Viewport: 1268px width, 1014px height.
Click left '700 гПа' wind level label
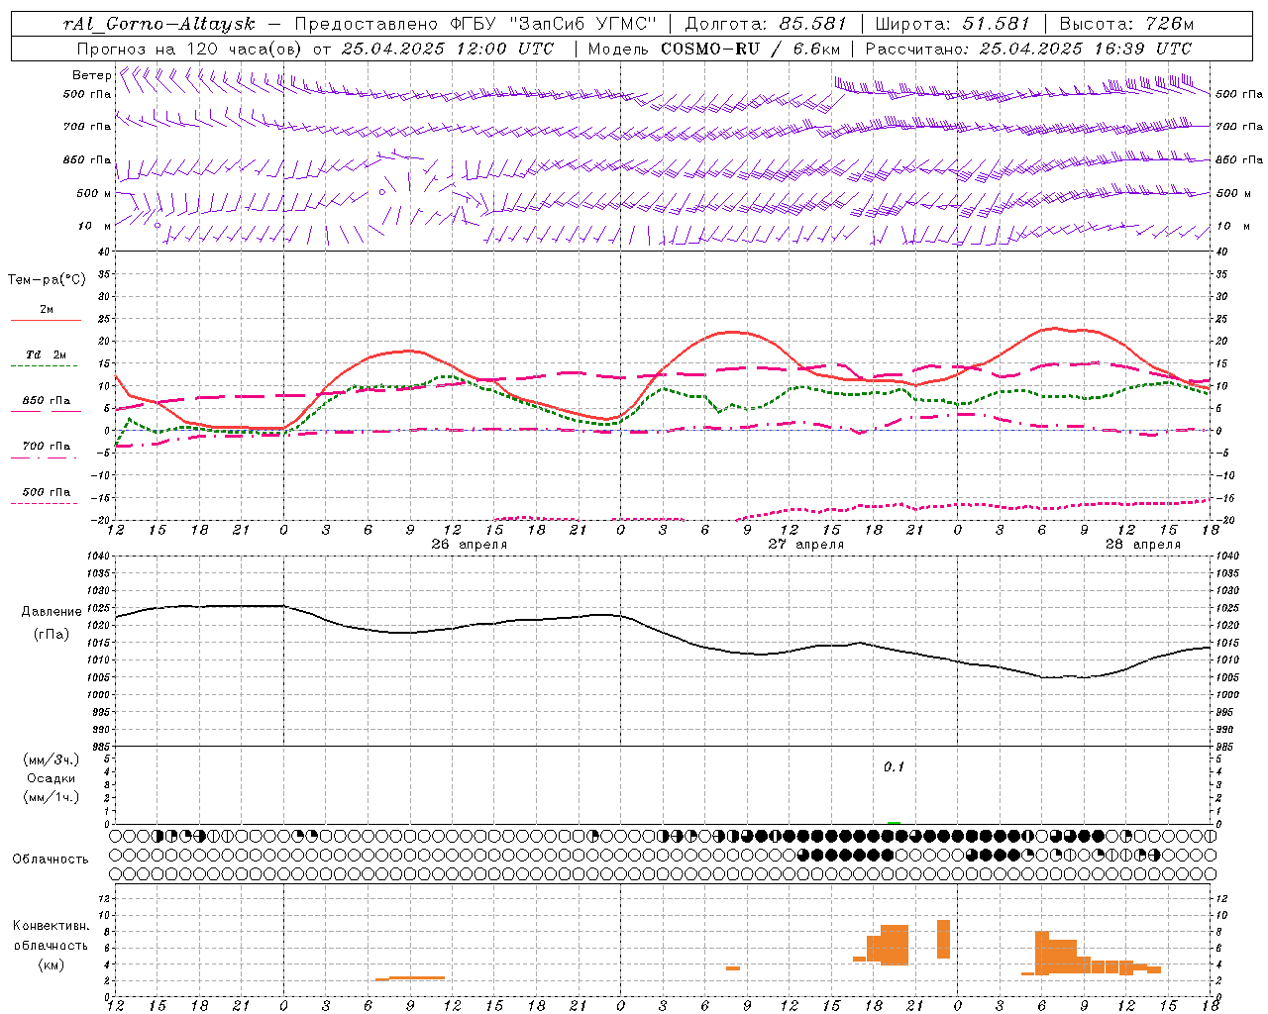tap(87, 127)
